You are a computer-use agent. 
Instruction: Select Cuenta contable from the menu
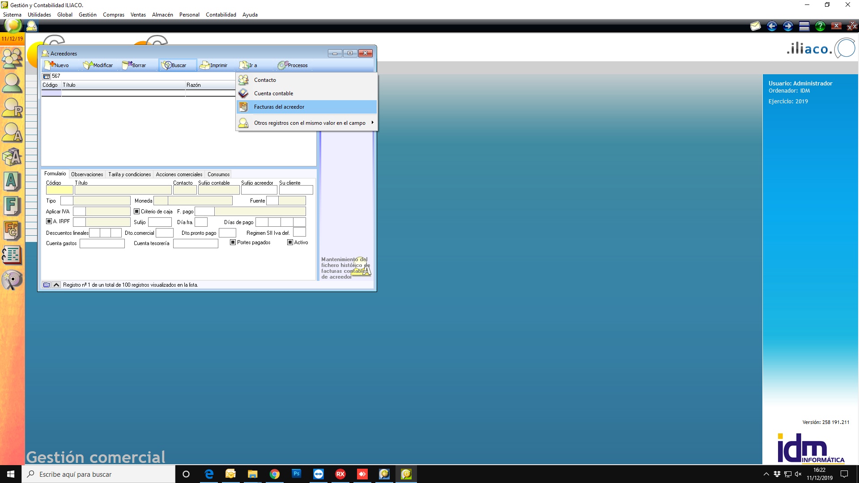(306, 93)
